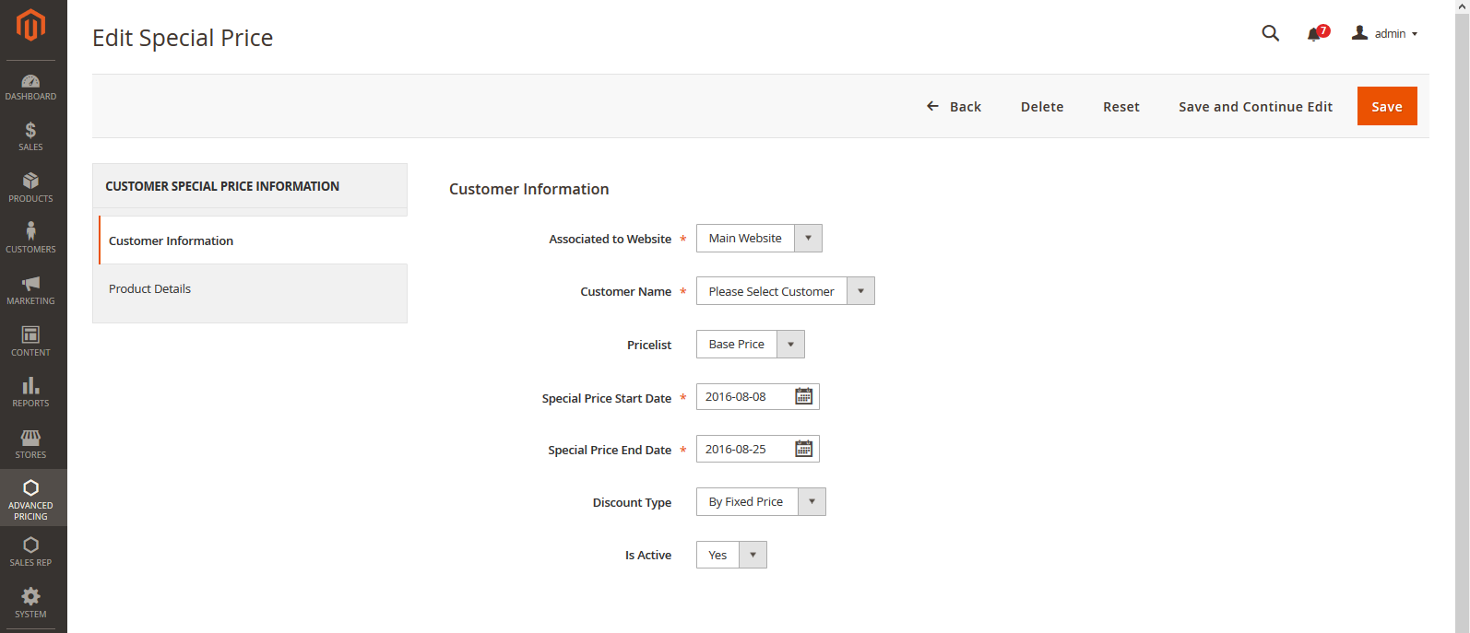Click the Customer Name label

[626, 291]
